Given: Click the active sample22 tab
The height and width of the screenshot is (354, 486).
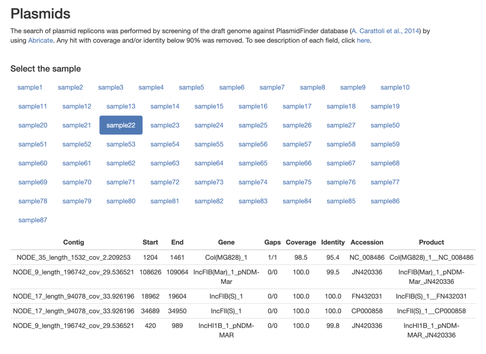Looking at the screenshot, I should pyautogui.click(x=121, y=125).
